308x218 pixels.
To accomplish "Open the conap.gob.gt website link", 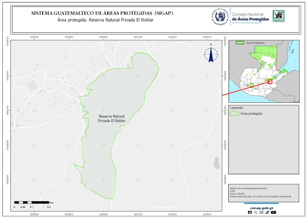I will tap(262, 207).
